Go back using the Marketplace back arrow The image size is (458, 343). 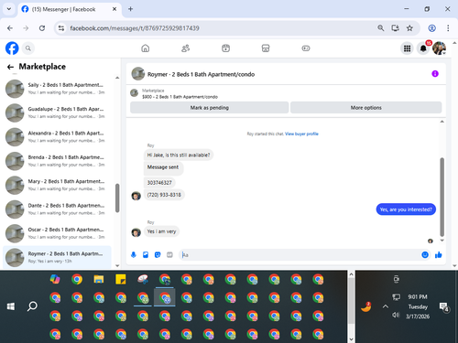10,67
